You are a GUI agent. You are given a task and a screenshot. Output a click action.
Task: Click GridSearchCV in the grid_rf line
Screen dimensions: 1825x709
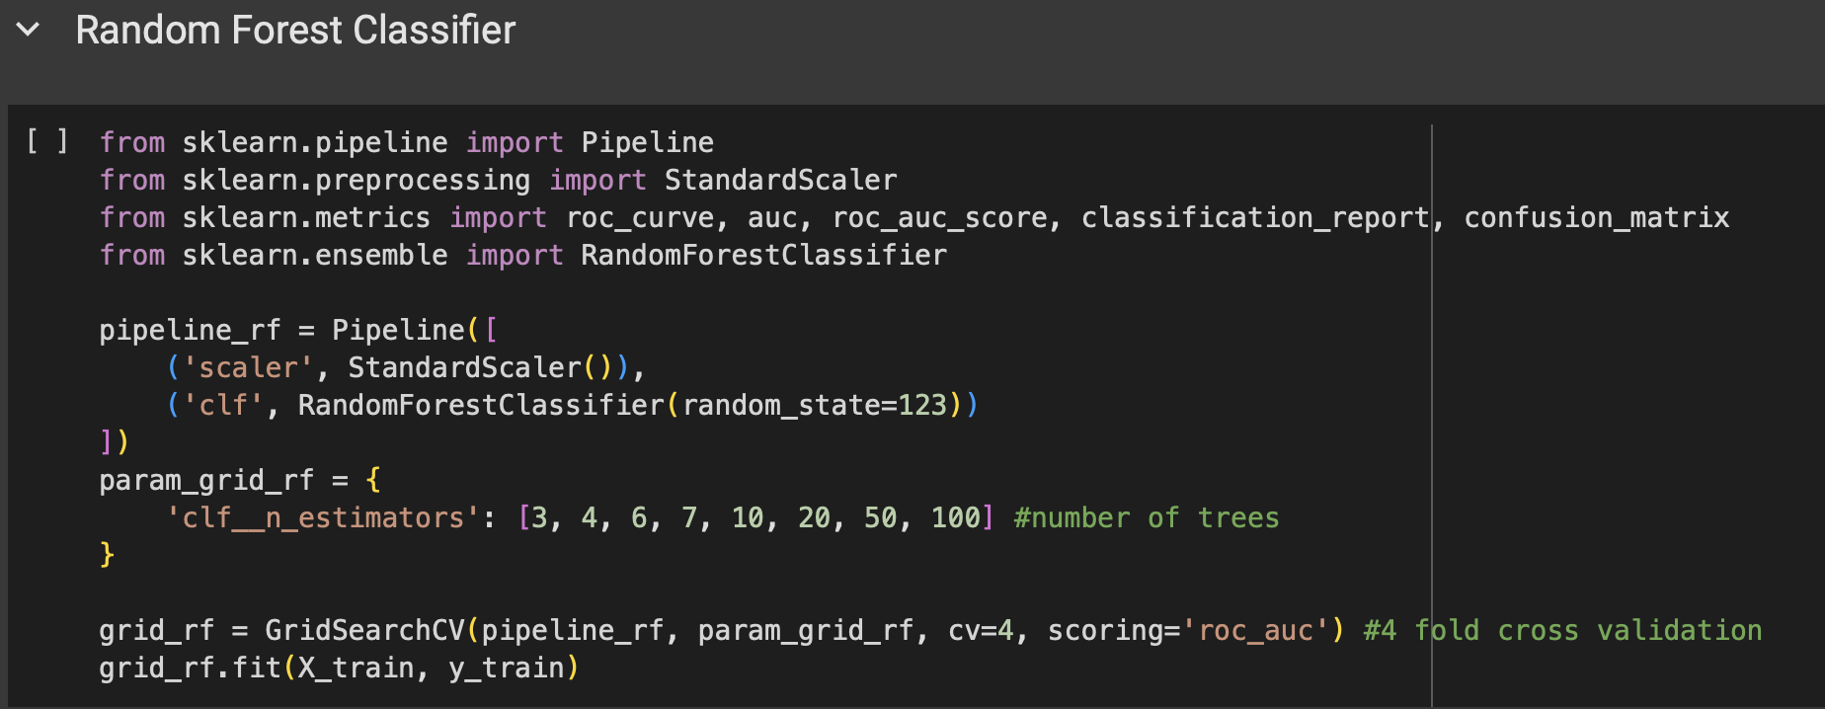[364, 630]
